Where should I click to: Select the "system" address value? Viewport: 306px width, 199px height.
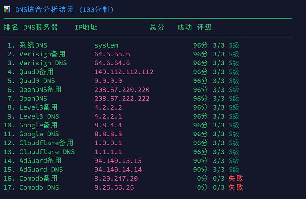[106, 45]
